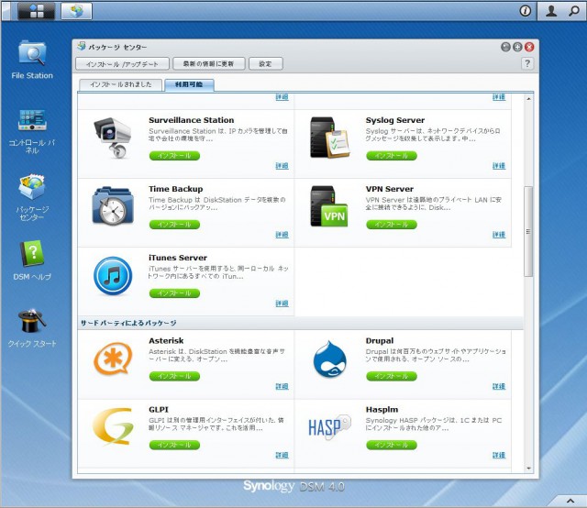The width and height of the screenshot is (587, 508).
Task: Open the Settings toolbar button
Action: (265, 63)
